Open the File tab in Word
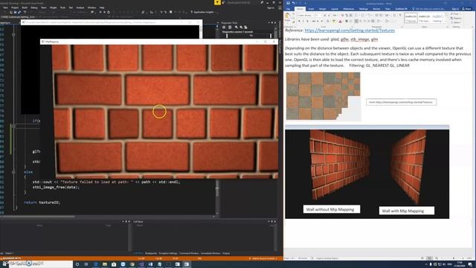The width and height of the screenshot is (476, 268). point(289,9)
